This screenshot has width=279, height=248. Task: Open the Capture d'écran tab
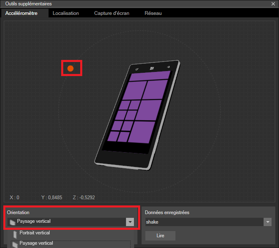tap(112, 13)
